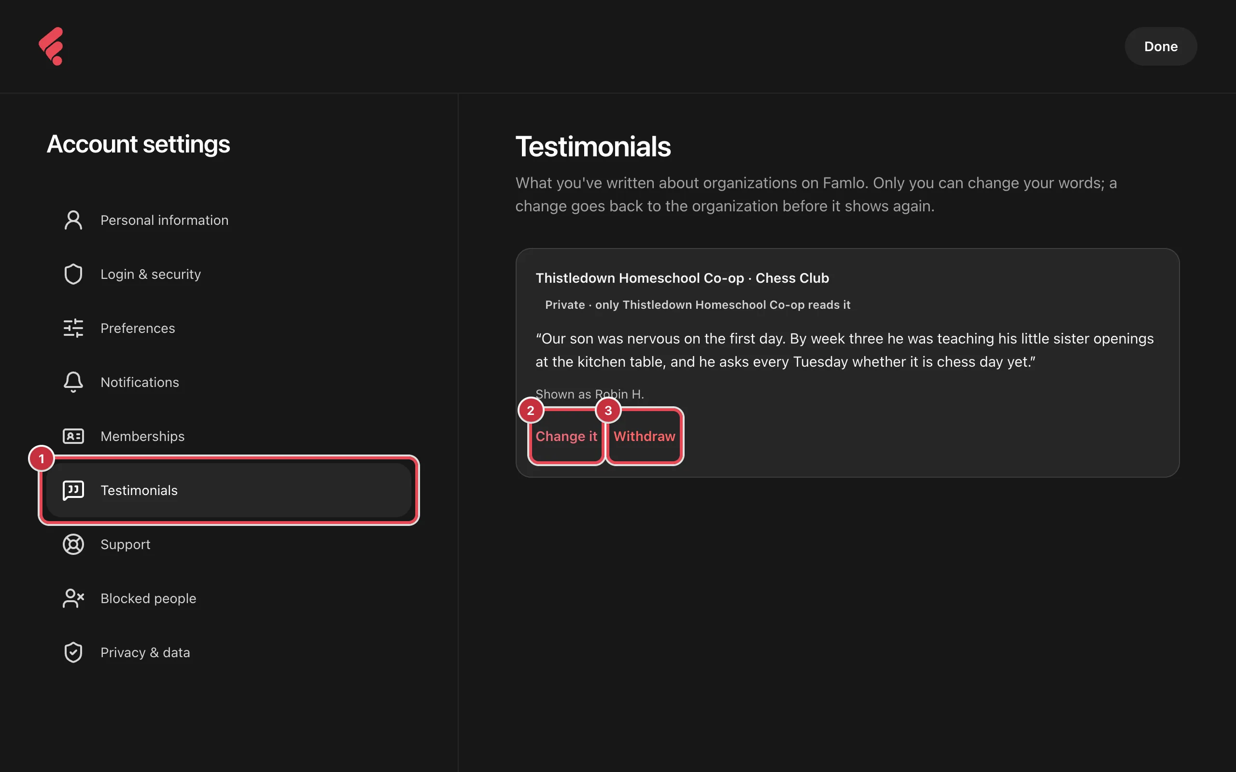The height and width of the screenshot is (772, 1236).
Task: Click the person icon beside Personal information
Action: (73, 220)
